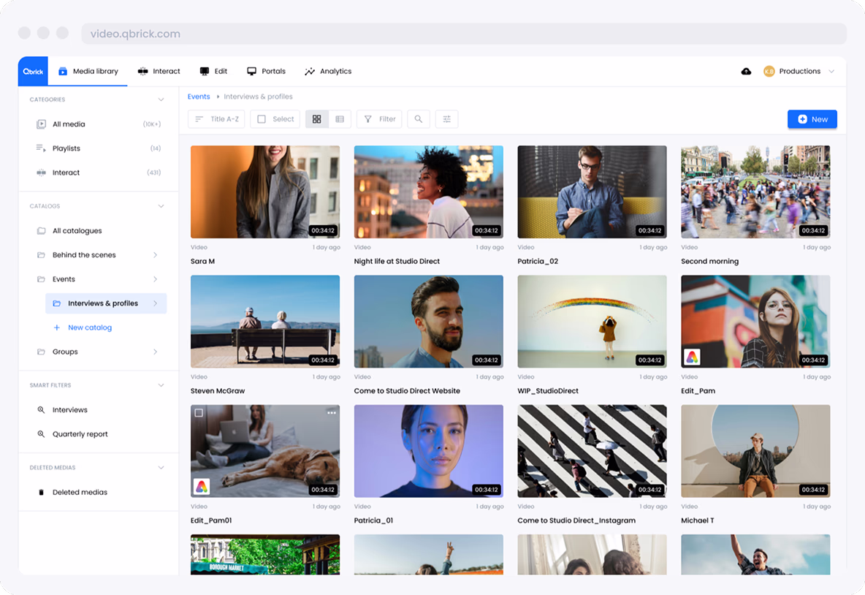
Task: Click the cloud upload icon
Action: point(746,71)
